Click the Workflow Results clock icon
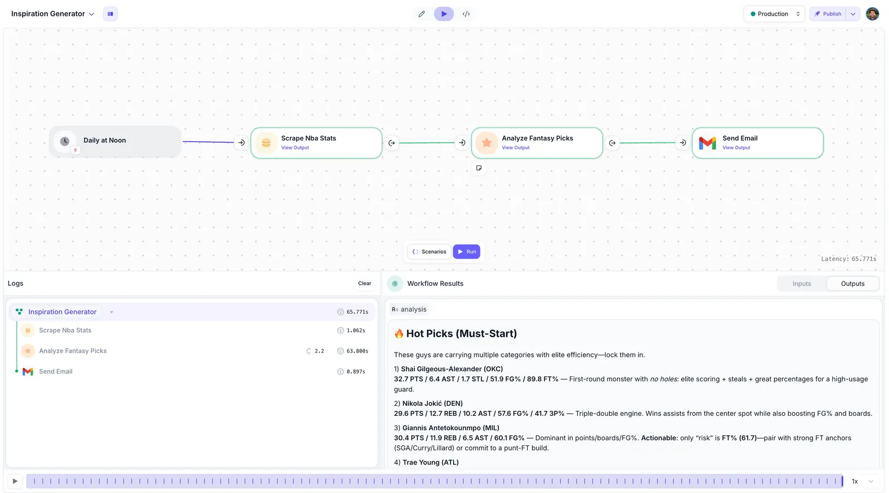889x493 pixels. pos(395,283)
